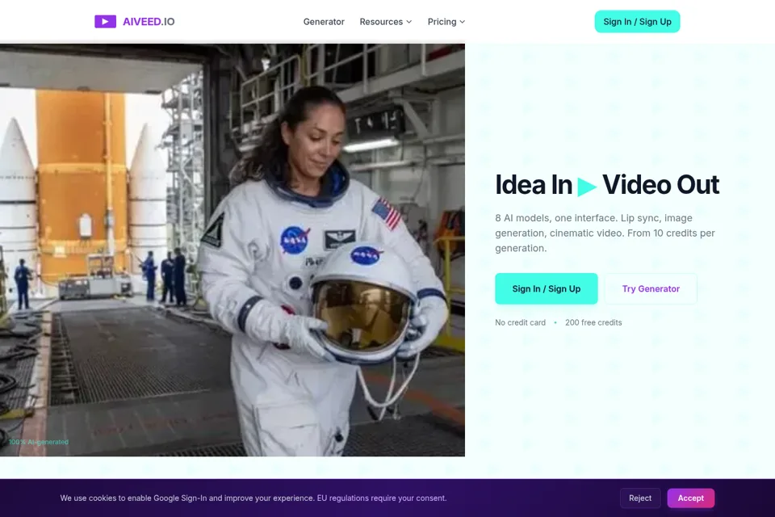This screenshot has width=775, height=517.
Task: Click the cookie notice message text
Action: (253, 498)
